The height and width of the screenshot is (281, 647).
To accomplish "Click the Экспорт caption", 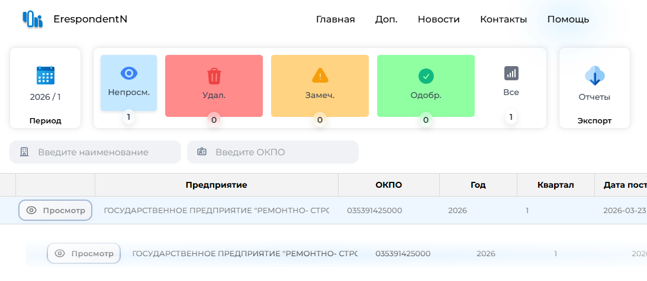I will (x=594, y=121).
